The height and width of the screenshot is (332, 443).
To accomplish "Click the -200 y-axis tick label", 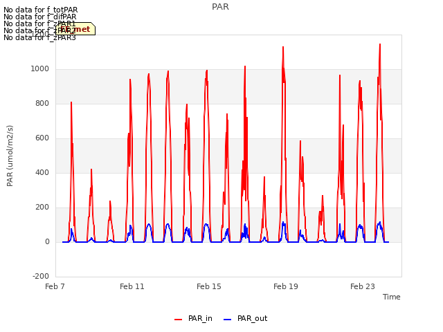I will click(x=41, y=276).
